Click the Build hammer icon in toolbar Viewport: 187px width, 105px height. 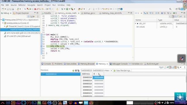point(18,9)
